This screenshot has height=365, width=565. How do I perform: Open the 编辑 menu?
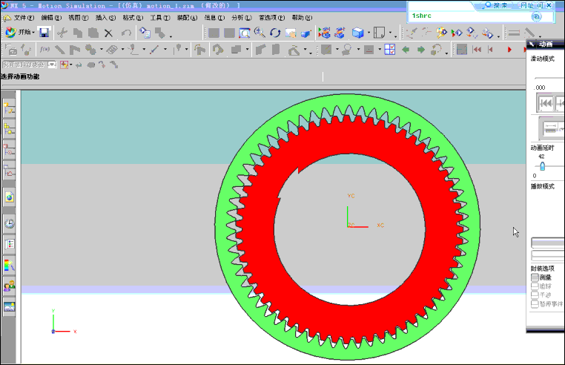point(51,18)
